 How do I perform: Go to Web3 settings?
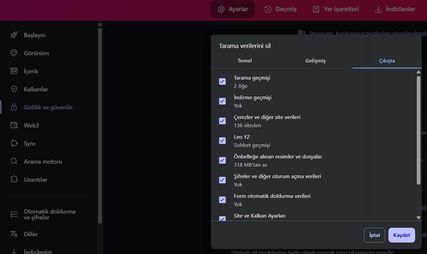click(x=31, y=126)
